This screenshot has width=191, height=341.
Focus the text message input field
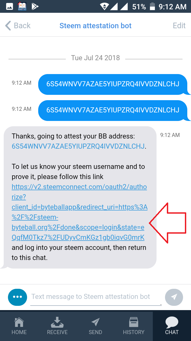(96, 297)
